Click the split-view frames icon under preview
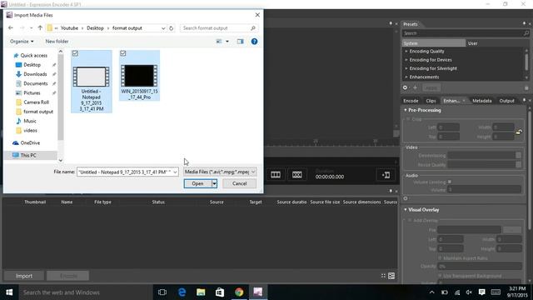 pos(276,175)
